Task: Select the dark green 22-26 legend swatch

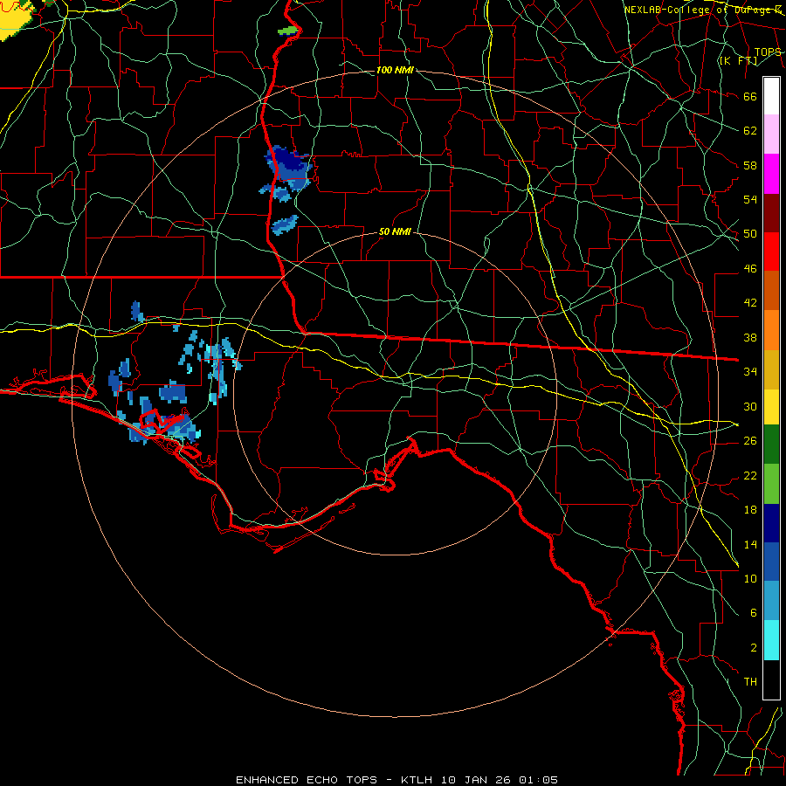Action: [x=771, y=445]
